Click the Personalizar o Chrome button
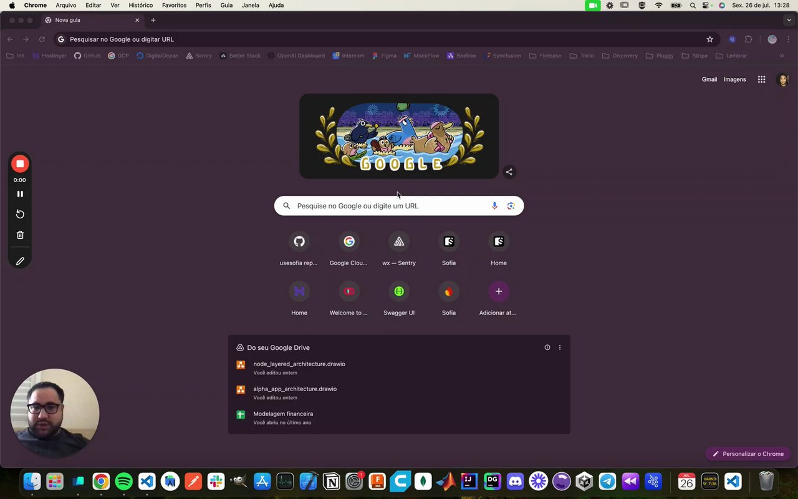 pos(748,453)
